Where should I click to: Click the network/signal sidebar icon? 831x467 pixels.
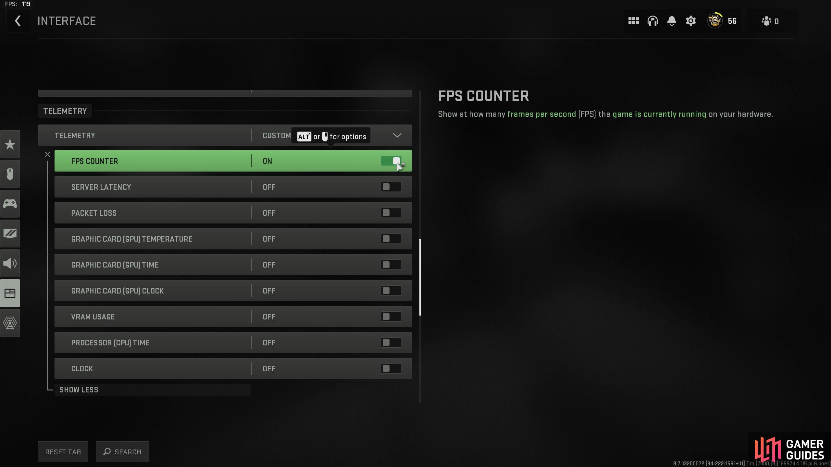tap(10, 323)
